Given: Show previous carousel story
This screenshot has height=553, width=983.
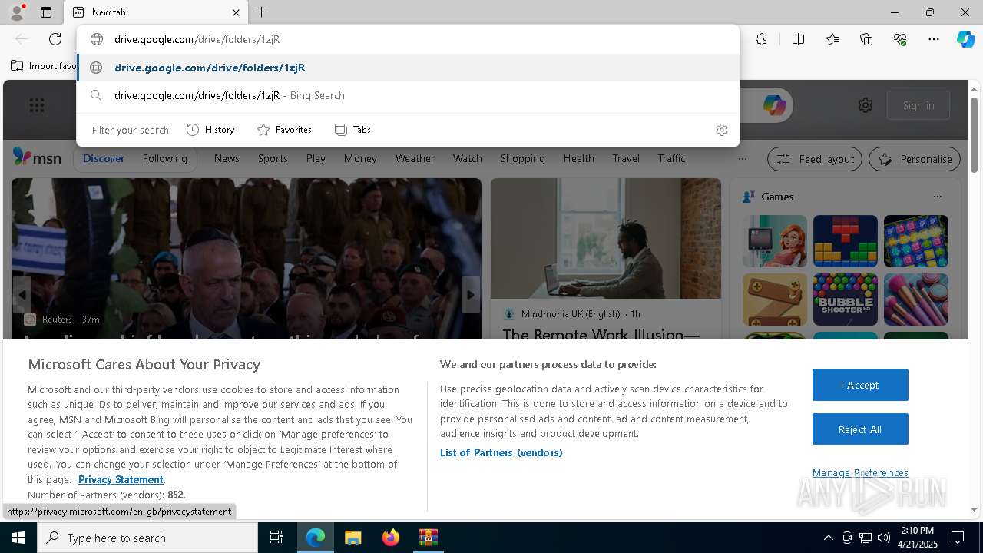Looking at the screenshot, I should [x=22, y=295].
